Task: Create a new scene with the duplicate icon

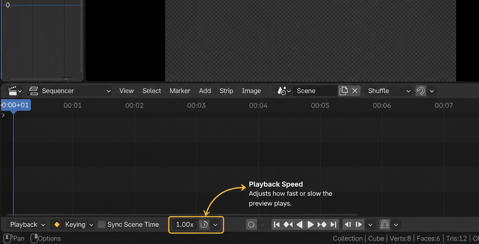Action: pyautogui.click(x=343, y=91)
